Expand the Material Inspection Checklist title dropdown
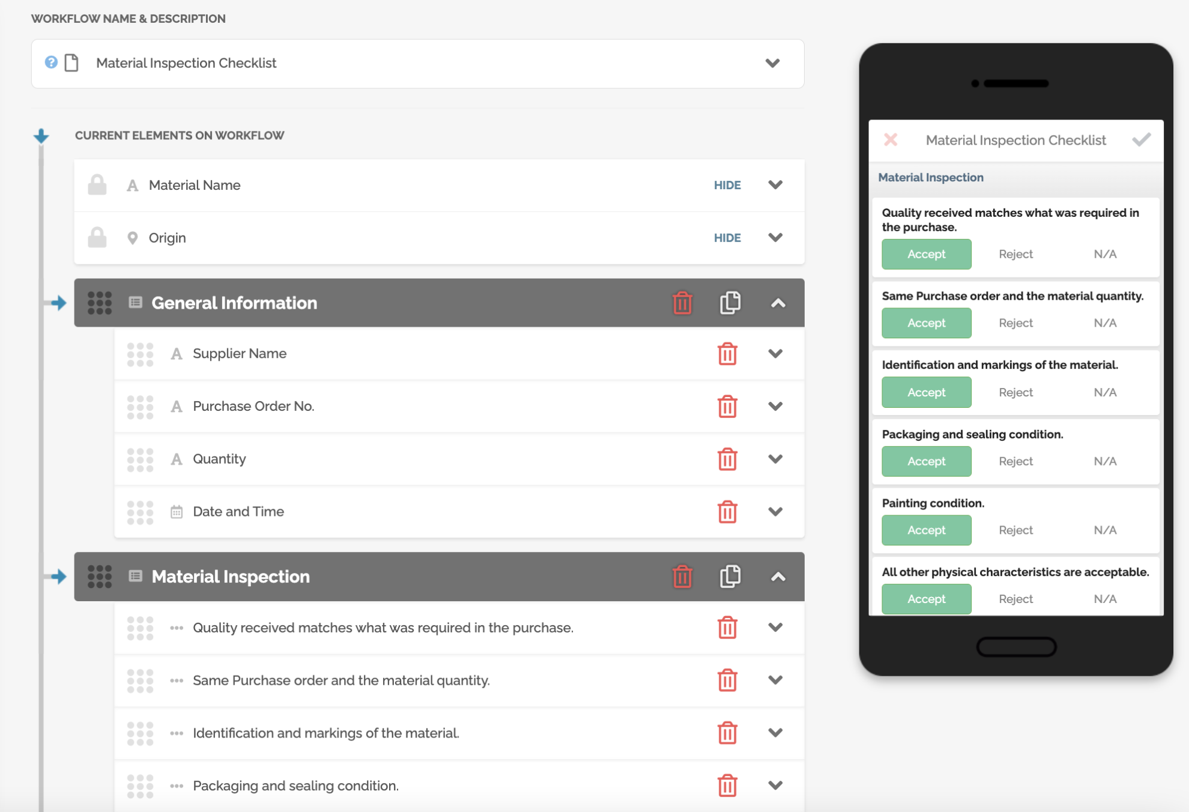Image resolution: width=1189 pixels, height=812 pixels. tap(773, 63)
